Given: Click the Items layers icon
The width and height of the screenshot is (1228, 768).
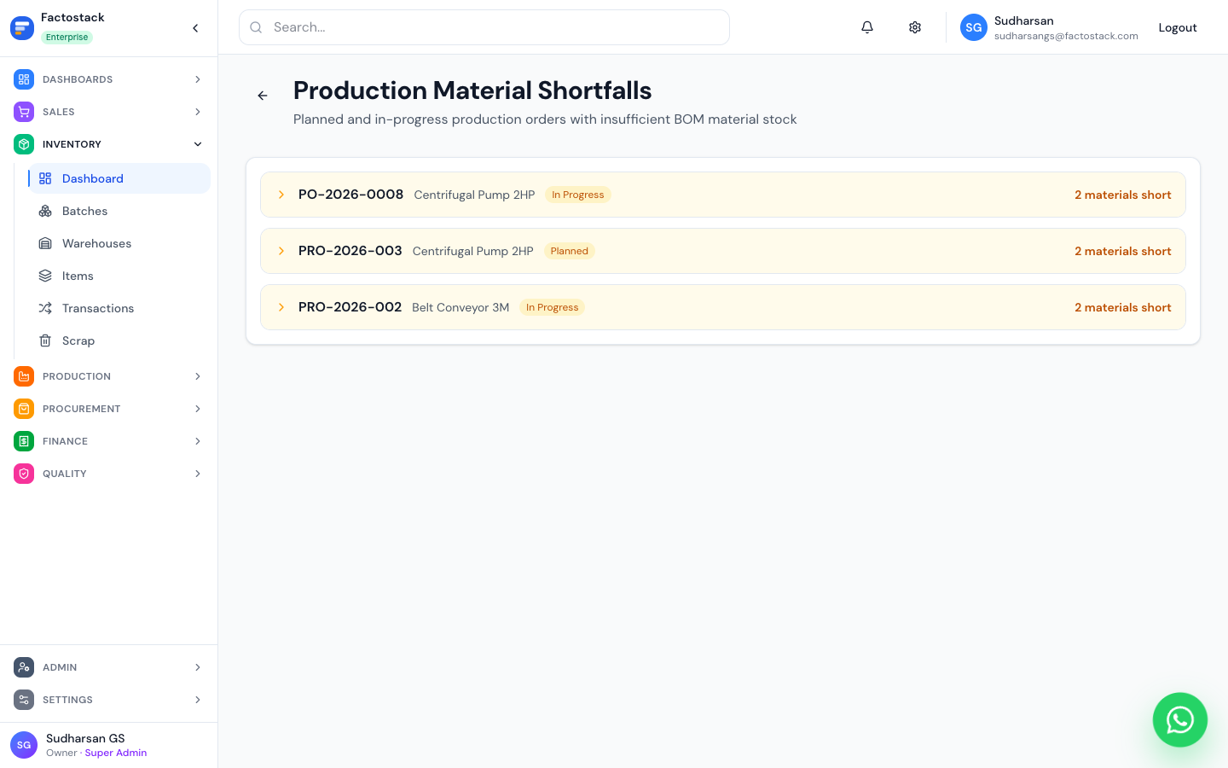Looking at the screenshot, I should pyautogui.click(x=45, y=276).
